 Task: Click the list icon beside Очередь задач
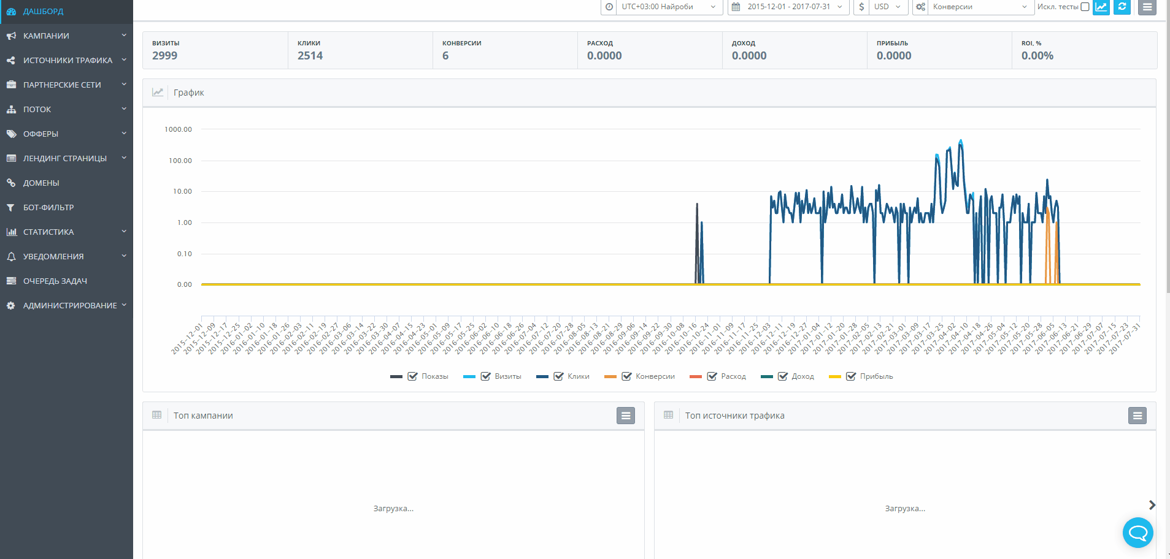pos(11,281)
